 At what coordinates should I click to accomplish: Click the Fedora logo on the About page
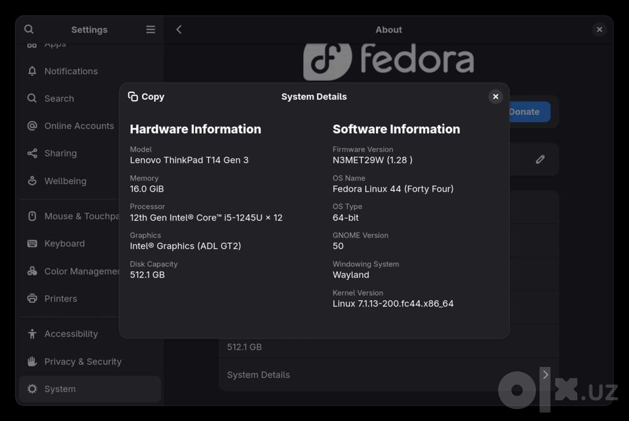pyautogui.click(x=388, y=62)
